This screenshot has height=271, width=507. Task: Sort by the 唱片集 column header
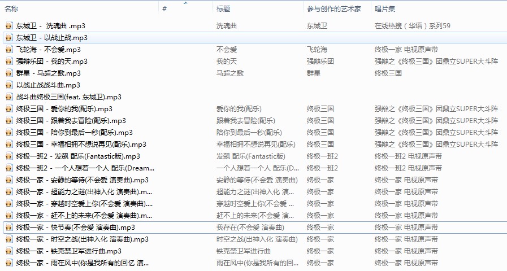point(385,8)
